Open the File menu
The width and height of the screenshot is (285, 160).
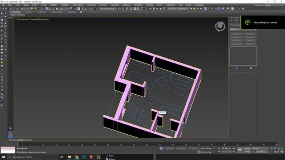(x=3, y=5)
